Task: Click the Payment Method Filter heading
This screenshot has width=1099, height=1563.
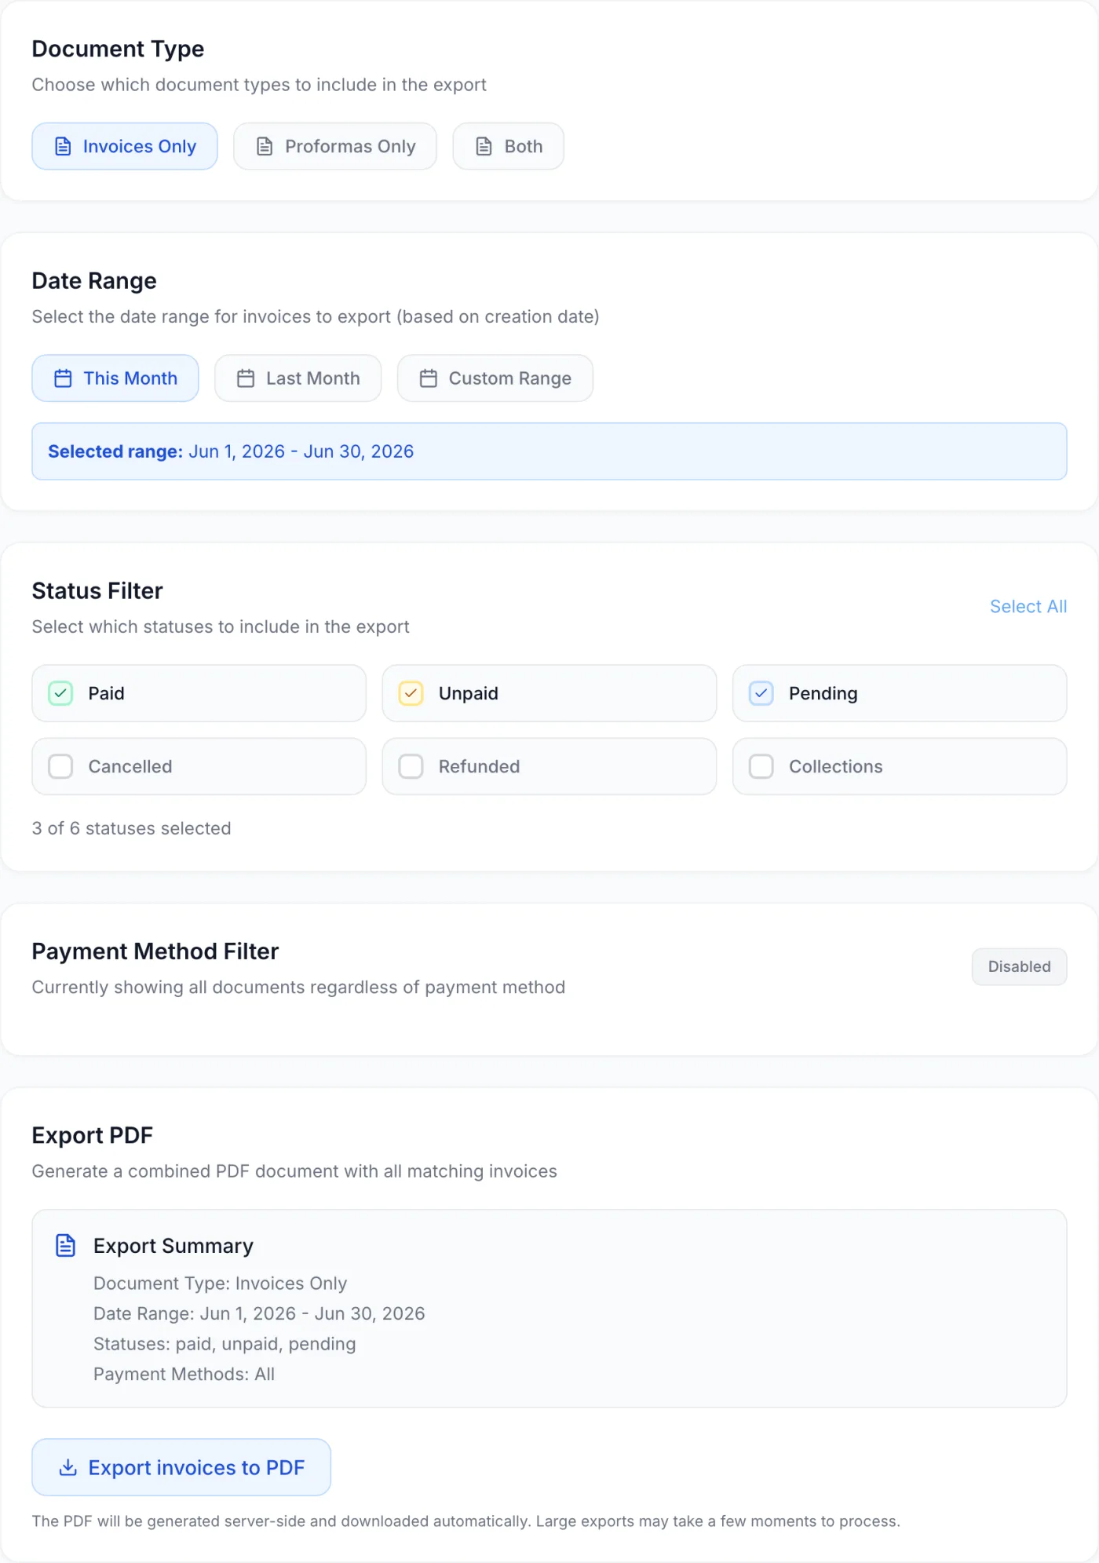Action: point(155,951)
